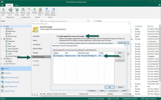Select Backup under Jobs in tree
The width and height of the screenshot is (161, 100).
pos(10,29)
